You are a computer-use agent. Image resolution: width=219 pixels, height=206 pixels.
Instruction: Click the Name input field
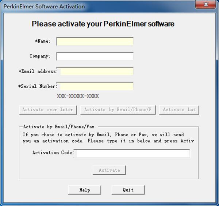coord(95,42)
